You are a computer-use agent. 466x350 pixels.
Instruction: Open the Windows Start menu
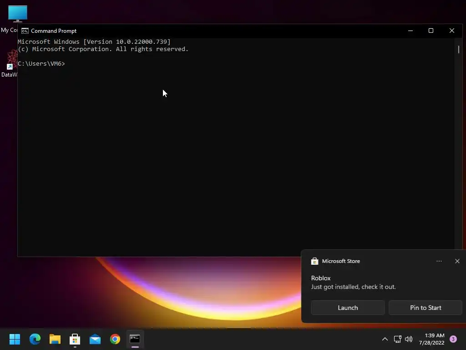coord(15,339)
